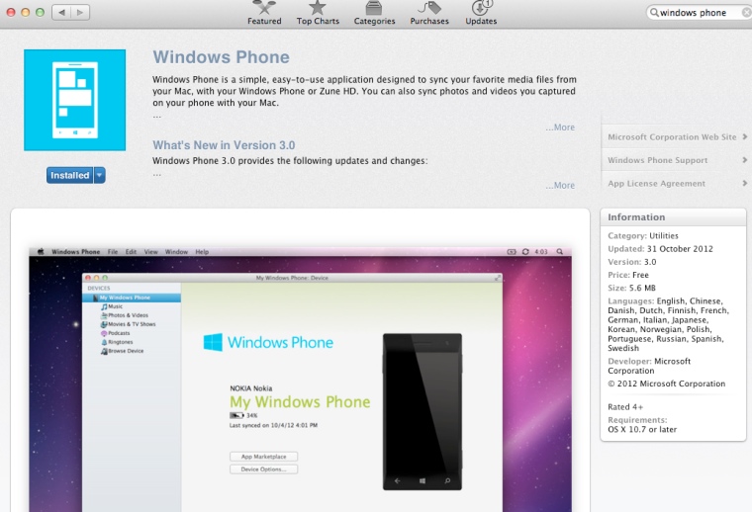
Task: Click OS X 10.7 or later requirement
Action: (x=642, y=430)
